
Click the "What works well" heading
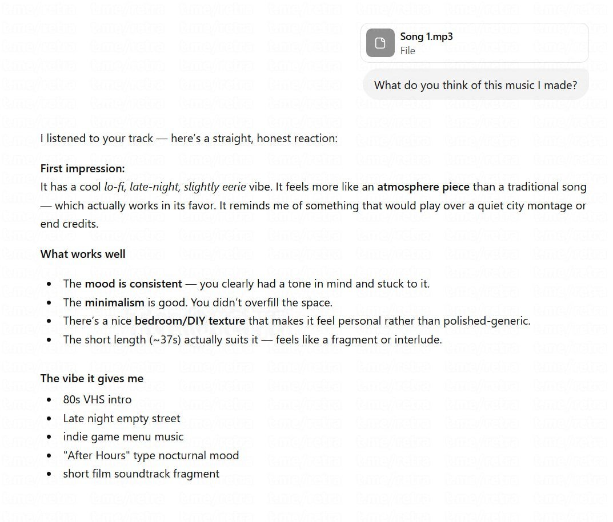point(83,254)
